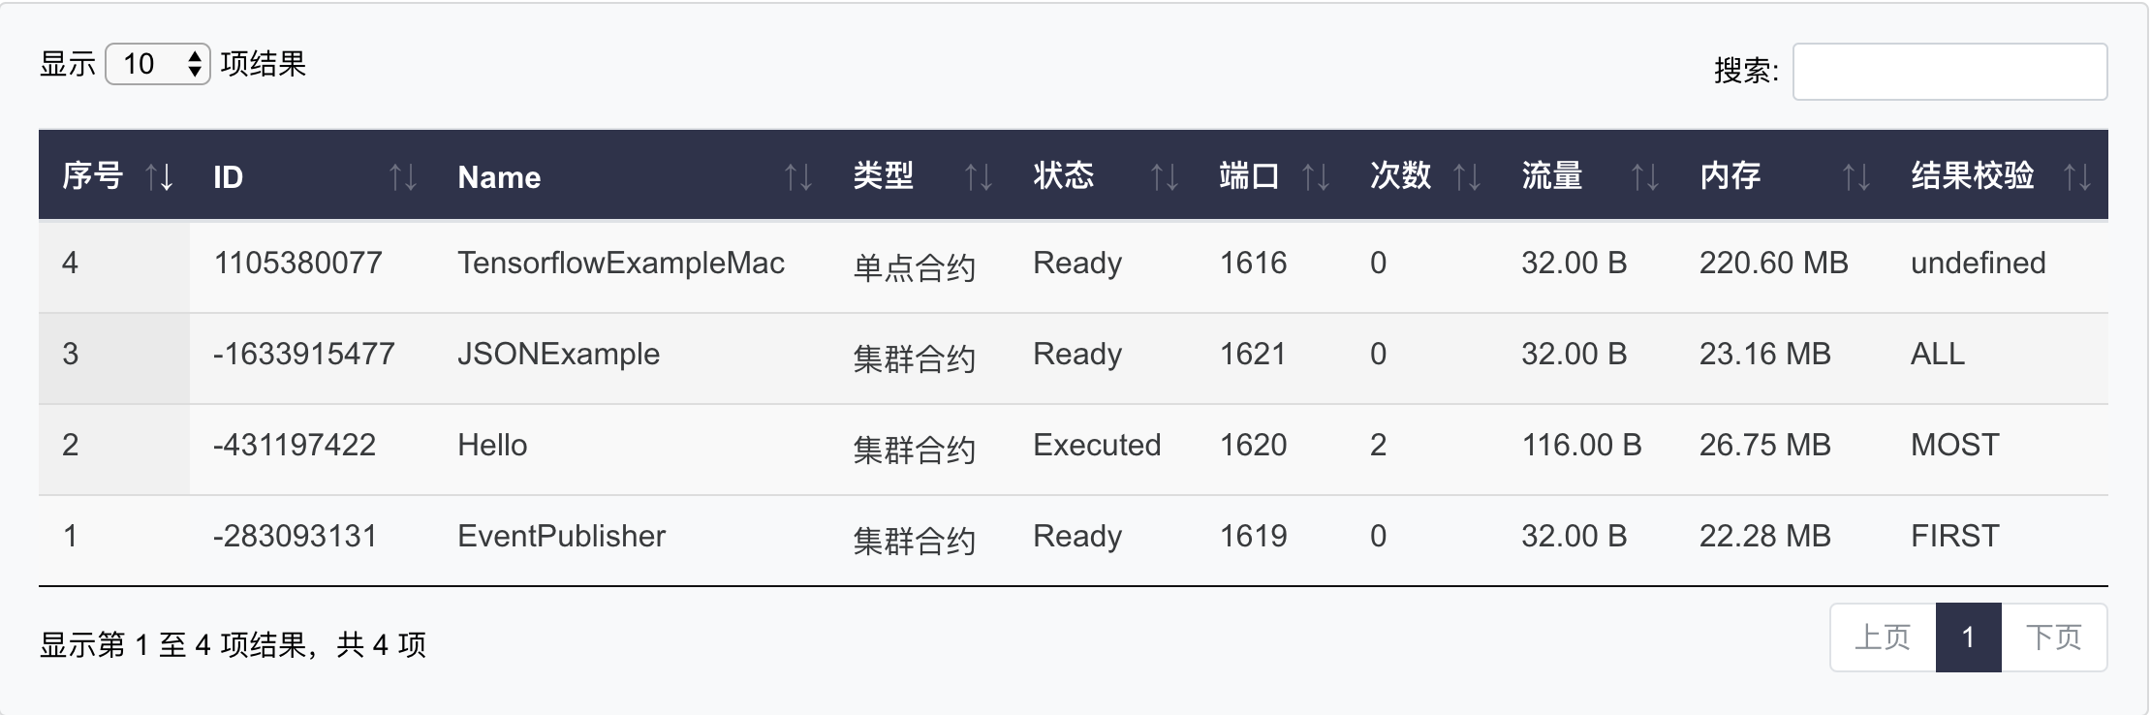Go to previous page with 上页
The image size is (2151, 715).
pyautogui.click(x=1882, y=637)
